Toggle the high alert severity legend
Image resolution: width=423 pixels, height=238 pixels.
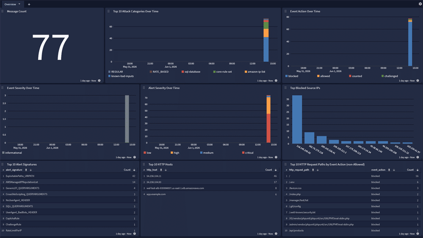(175, 153)
